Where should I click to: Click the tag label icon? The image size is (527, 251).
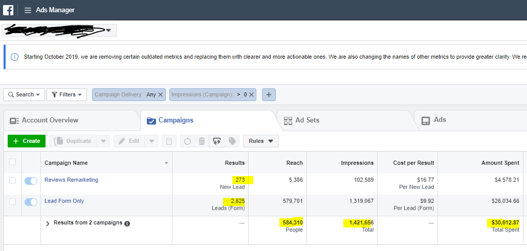232,141
